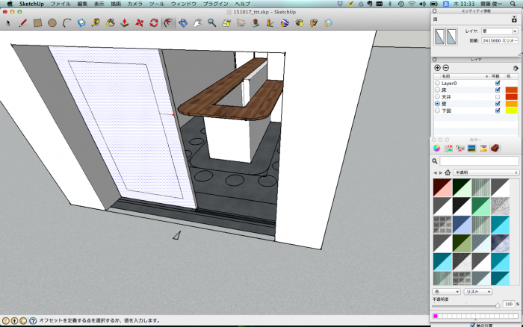
Task: Click the delete layer minus icon
Action: click(x=446, y=68)
